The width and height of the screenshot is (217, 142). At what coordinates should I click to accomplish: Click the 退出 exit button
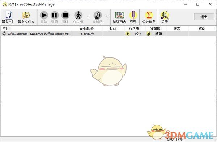coord(204,17)
